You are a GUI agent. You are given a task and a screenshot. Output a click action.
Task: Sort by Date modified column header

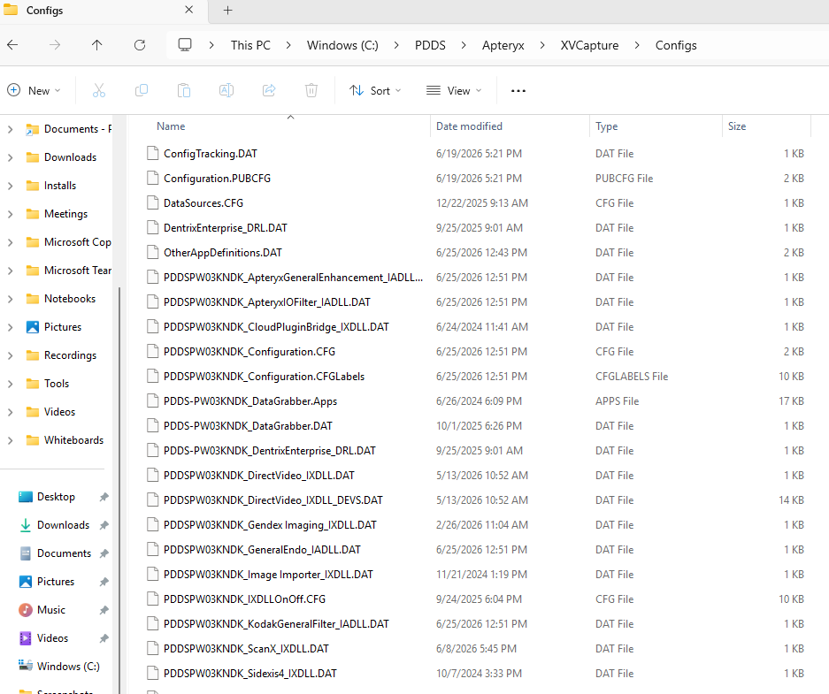[x=469, y=126]
